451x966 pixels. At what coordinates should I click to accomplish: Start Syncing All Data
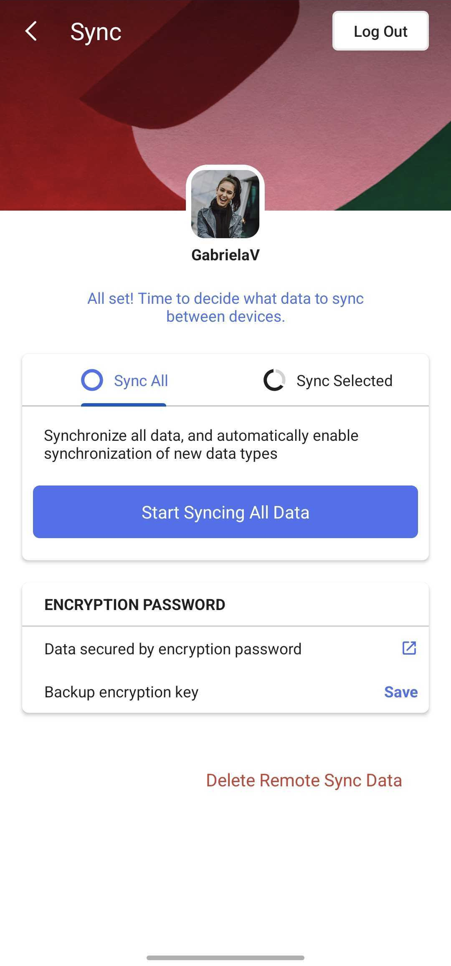(x=225, y=512)
